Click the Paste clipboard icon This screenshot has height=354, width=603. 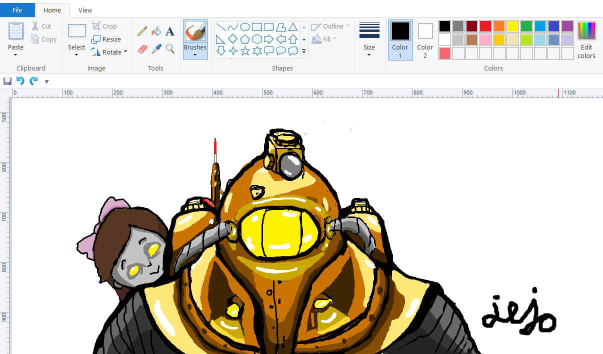[16, 31]
